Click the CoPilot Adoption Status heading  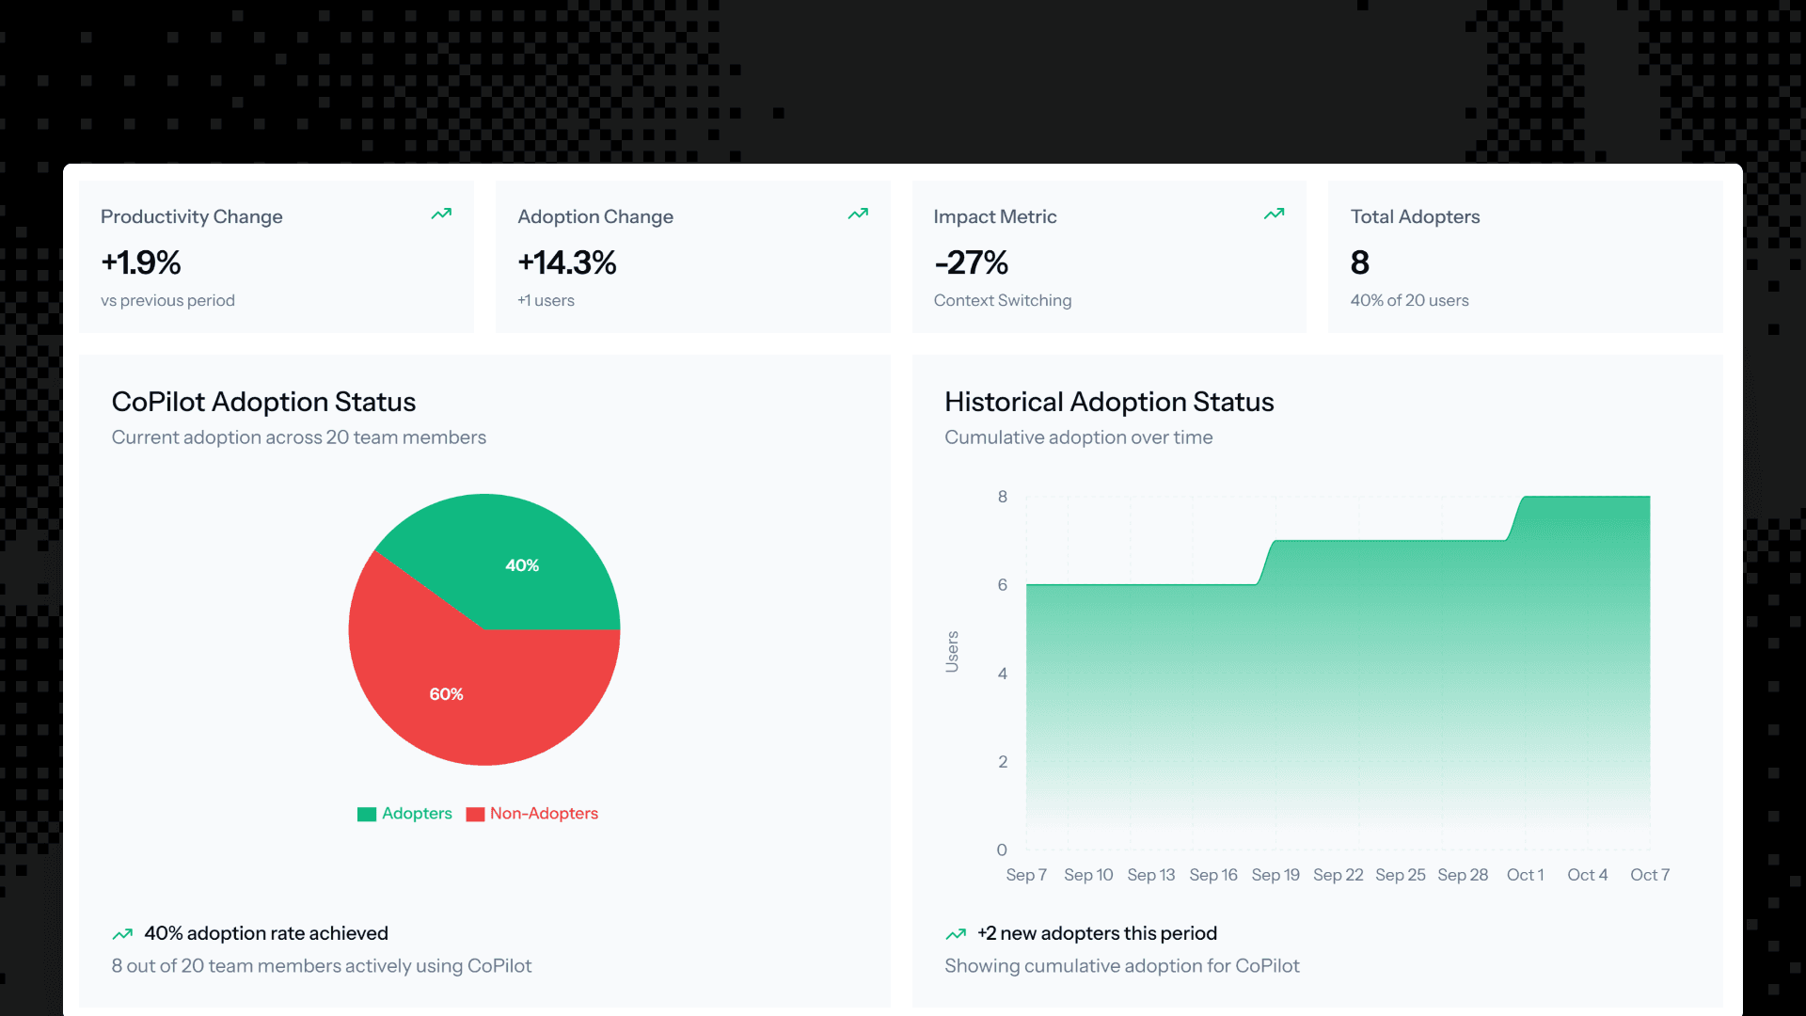pos(263,402)
